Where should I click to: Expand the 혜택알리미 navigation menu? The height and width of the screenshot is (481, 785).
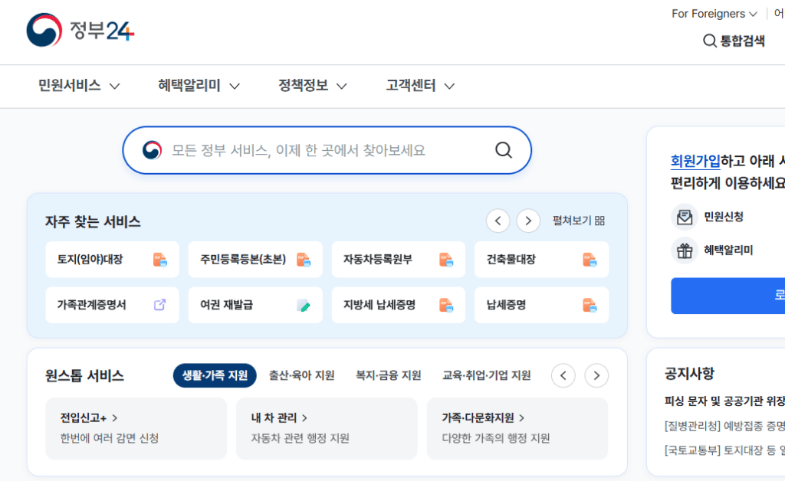click(199, 86)
